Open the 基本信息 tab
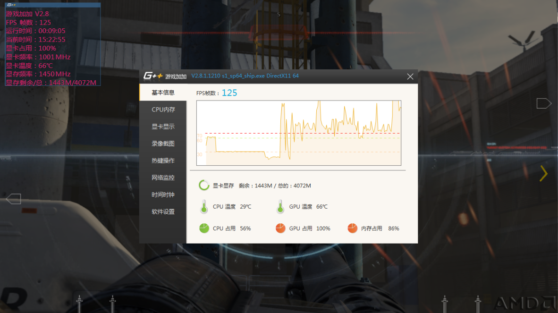The image size is (558, 313). (163, 93)
